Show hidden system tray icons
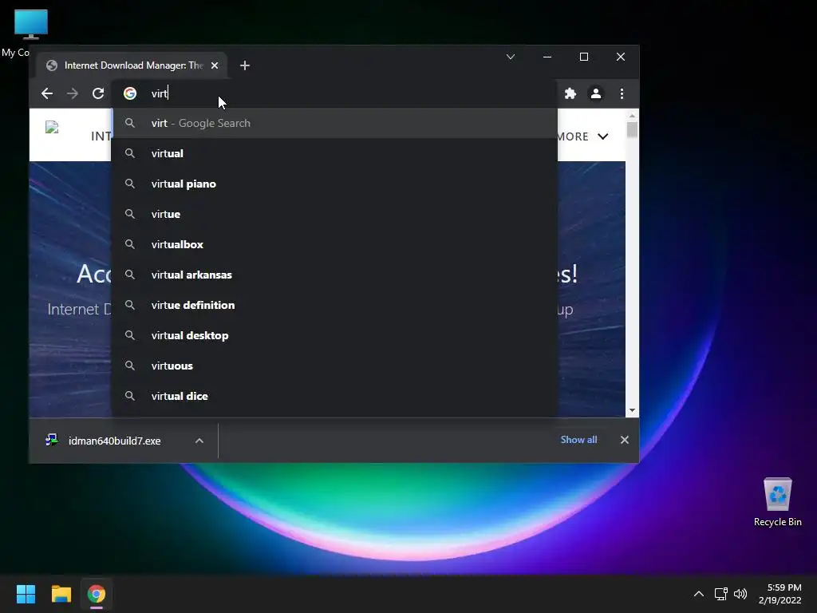 pos(699,594)
